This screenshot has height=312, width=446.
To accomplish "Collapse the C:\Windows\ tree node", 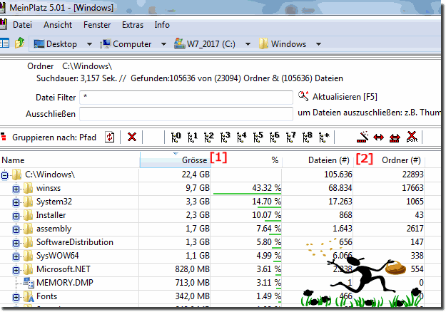I will pyautogui.click(x=4, y=175).
